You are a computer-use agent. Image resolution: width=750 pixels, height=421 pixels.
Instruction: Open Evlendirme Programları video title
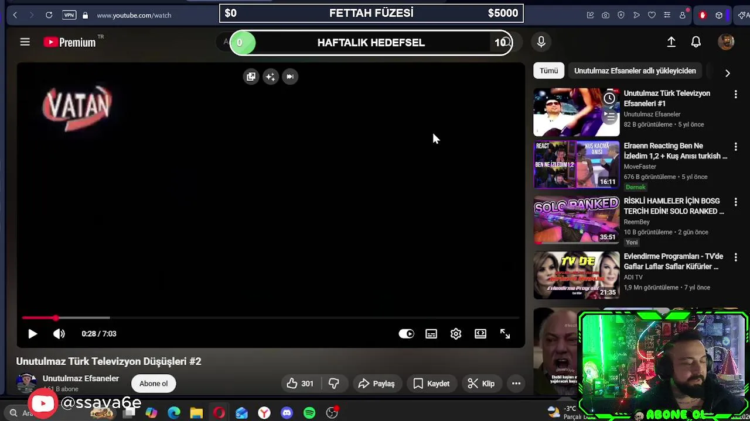point(673,261)
